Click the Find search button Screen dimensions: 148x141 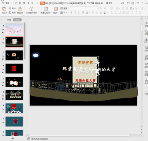tap(109, 3)
